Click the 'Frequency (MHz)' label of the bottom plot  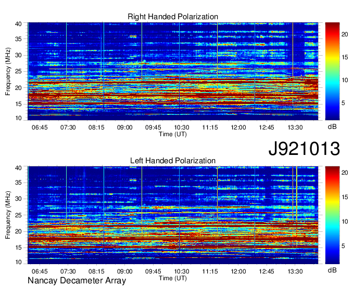pyautogui.click(x=8, y=215)
